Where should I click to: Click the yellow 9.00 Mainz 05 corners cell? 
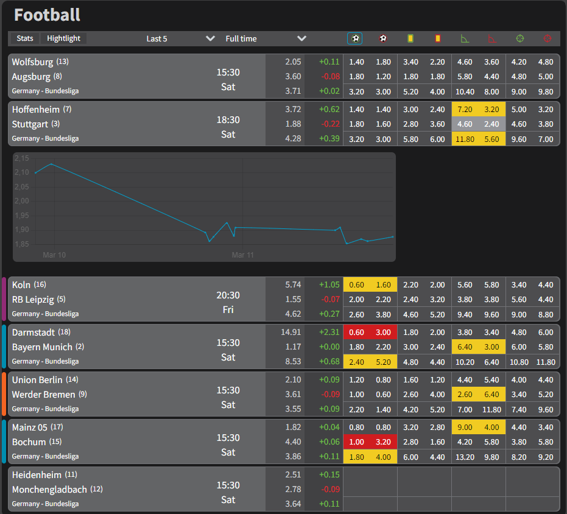465,427
